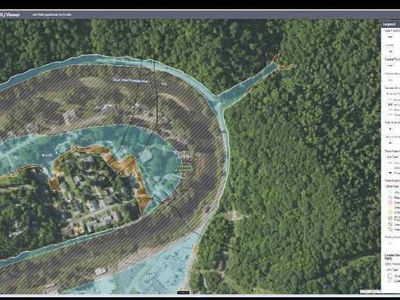Click the double-dot symbol near legend top
This screenshot has width=400, height=300.
click(x=390, y=51)
